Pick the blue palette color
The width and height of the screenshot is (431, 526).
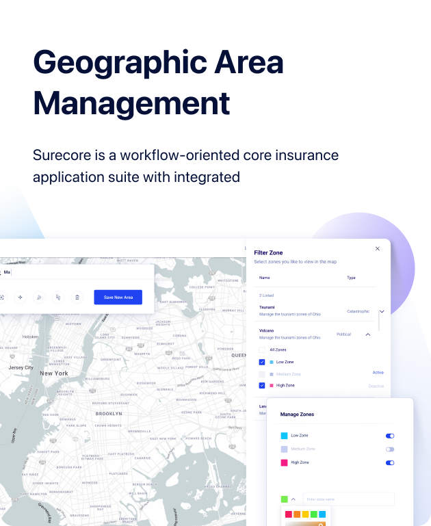coord(322,514)
